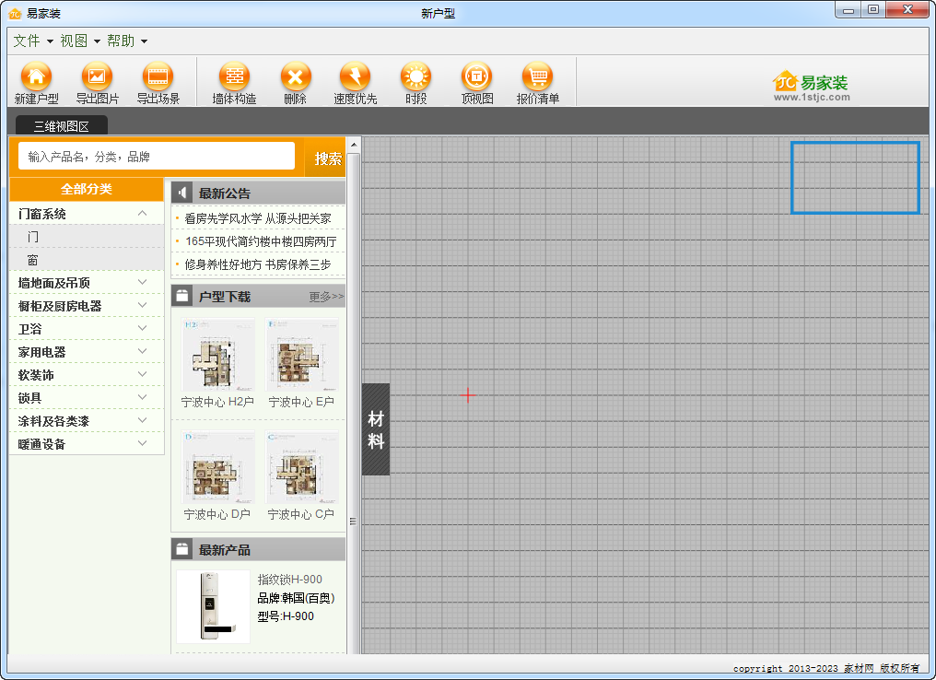Open the 墙体构造 wall construction tool

coord(234,76)
